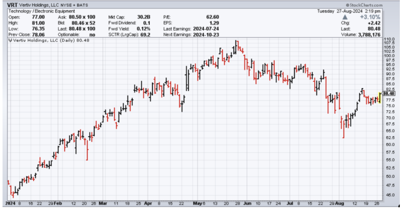Viewport: 403px width, 209px height.
Task: Click the Last value 80.48 under Chg
Action: (x=374, y=29)
